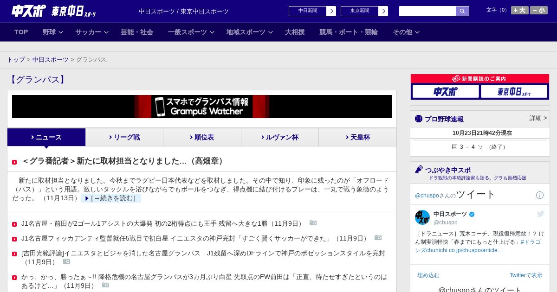Click the @chuspo handle under account name
The height and width of the screenshot is (292, 557).
click(x=446, y=222)
